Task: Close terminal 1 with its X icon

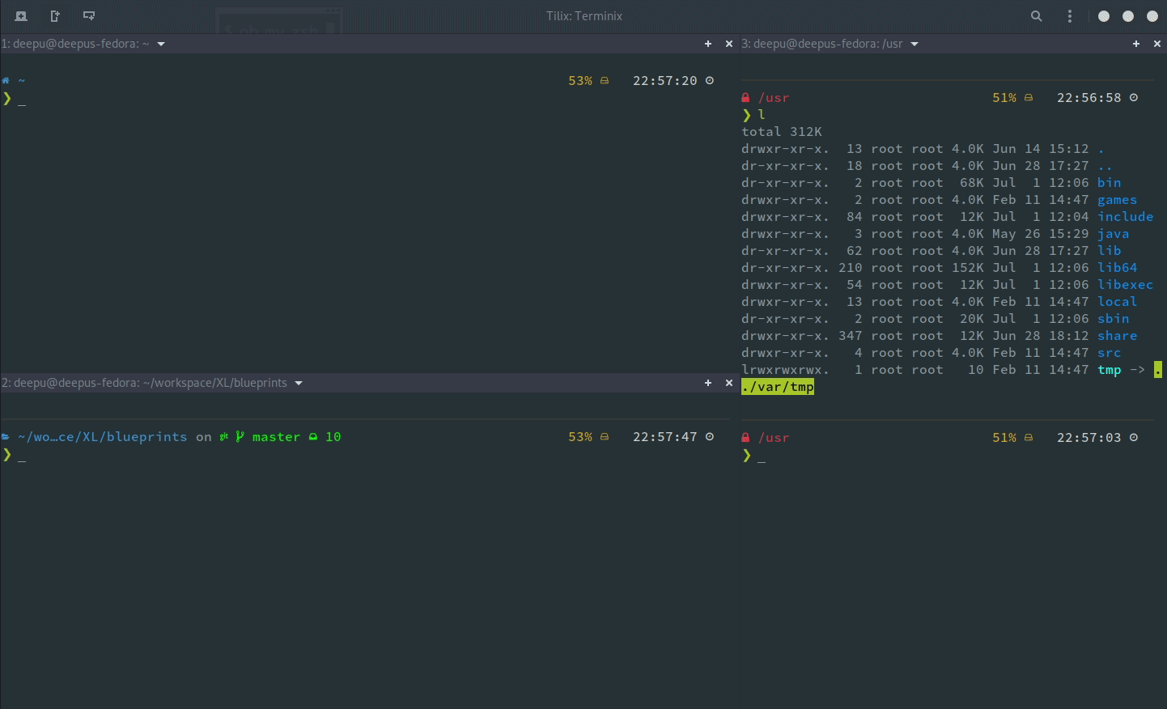Action: 729,44
